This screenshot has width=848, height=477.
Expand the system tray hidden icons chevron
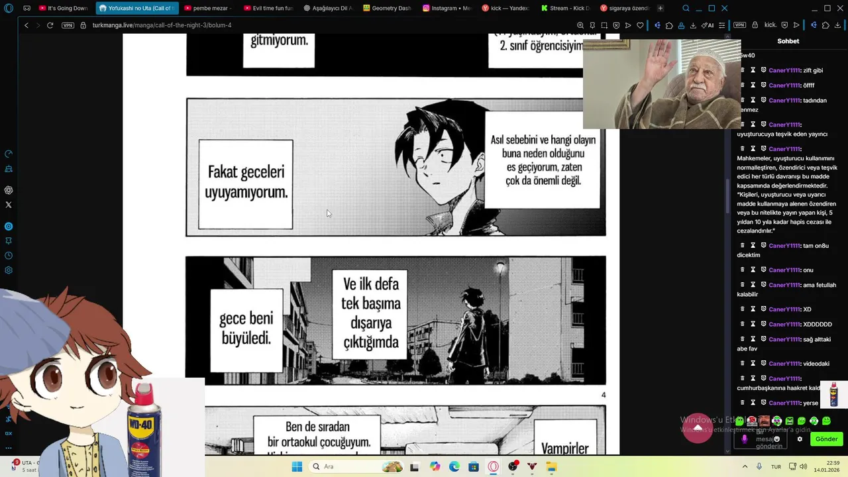745,466
